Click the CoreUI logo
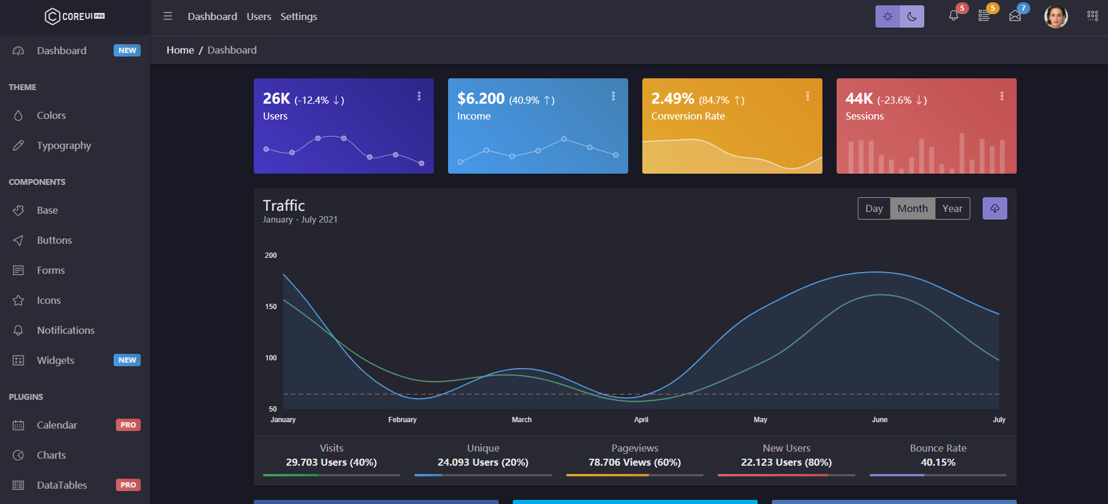The width and height of the screenshot is (1108, 504). [x=75, y=16]
